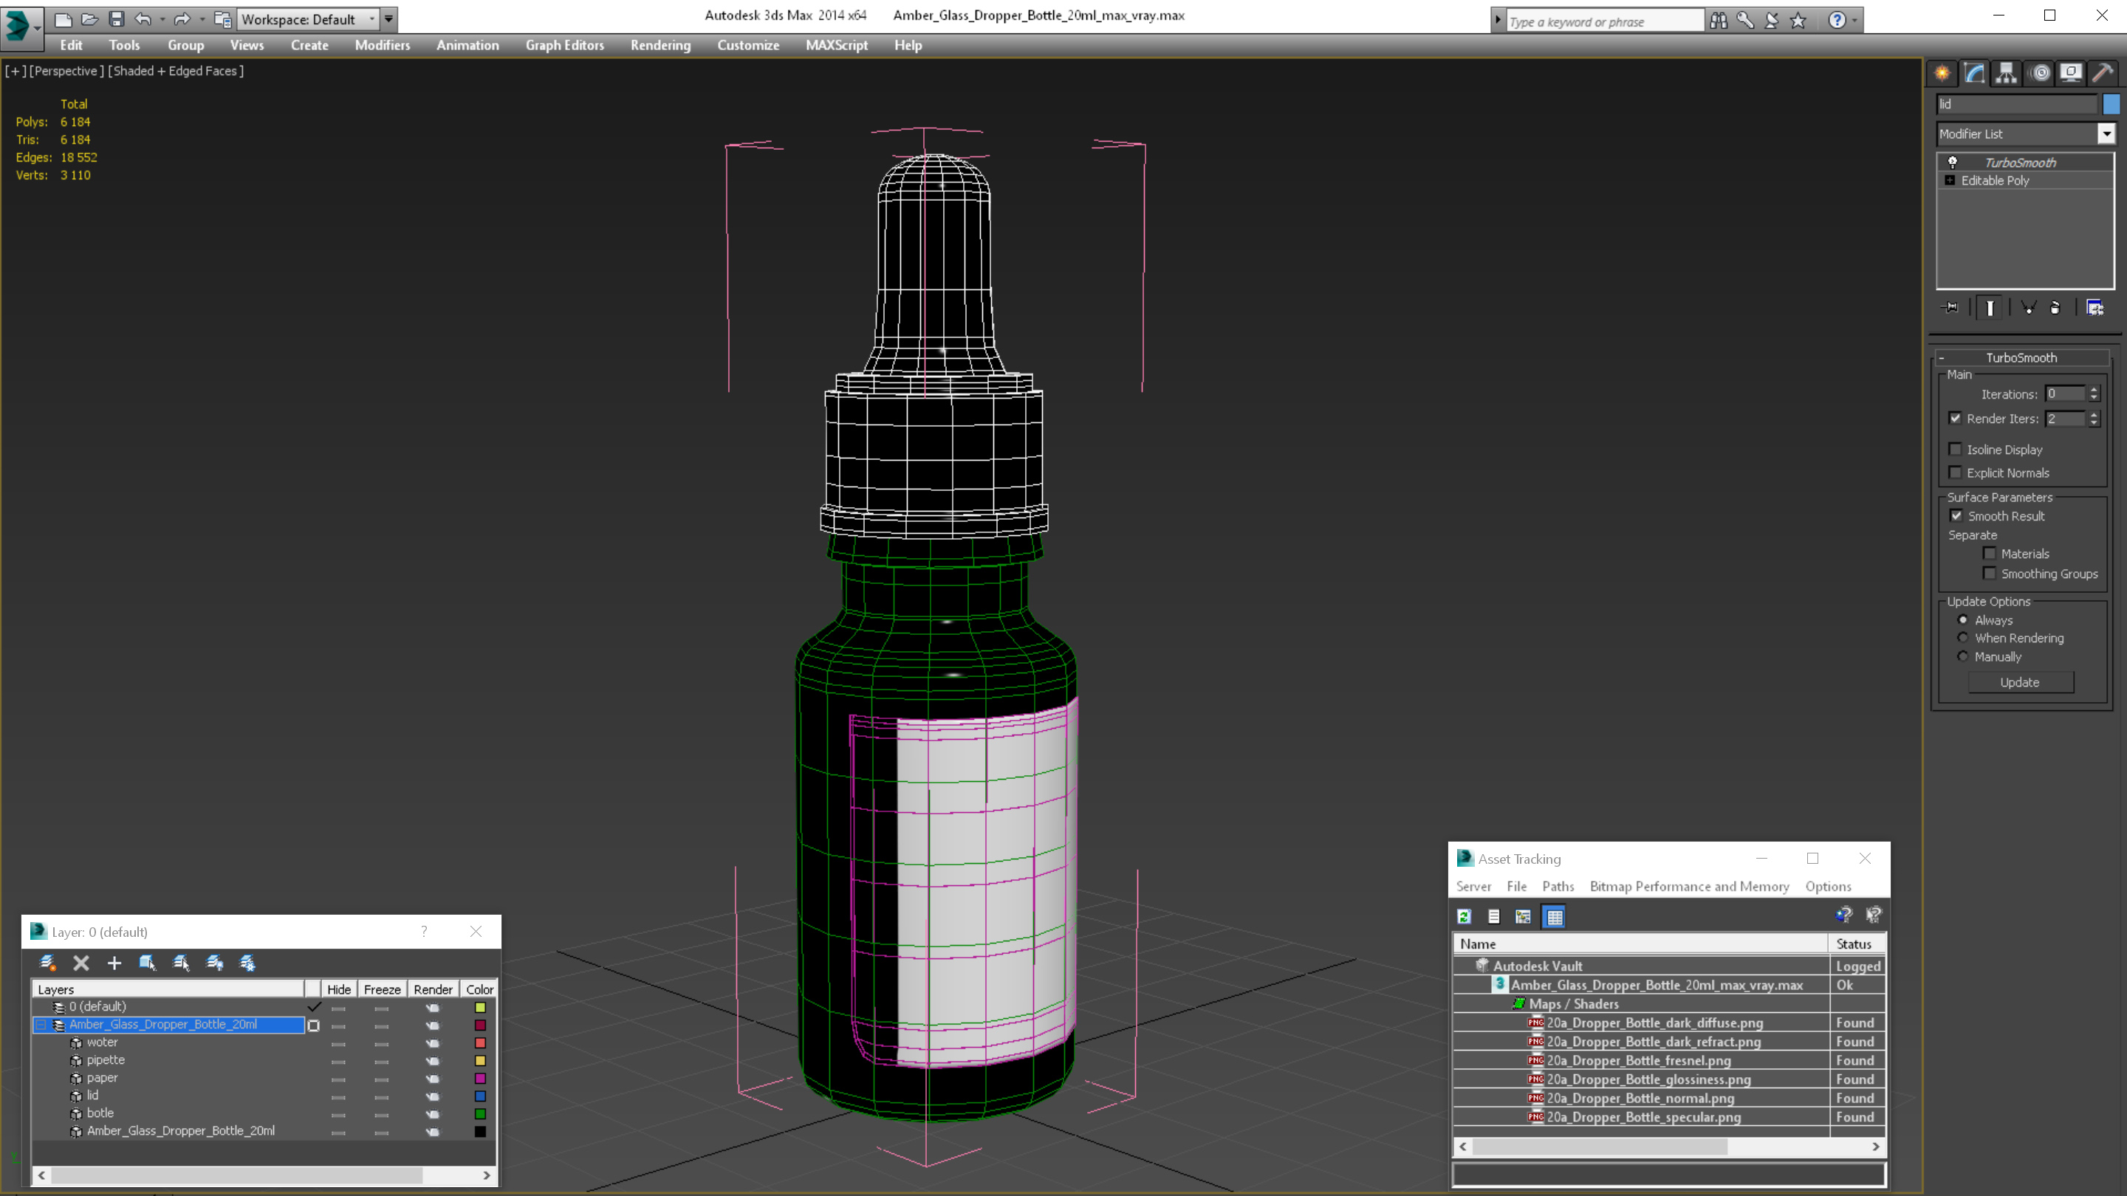Click the Pin Stack icon
2127x1196 pixels.
[1950, 308]
